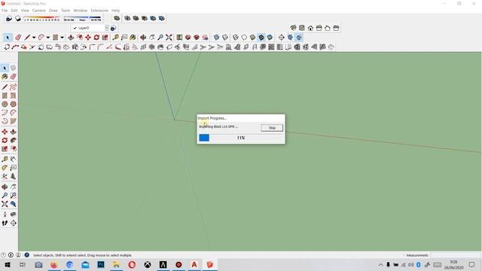Select the Follow Me tool in left toolbar
Screen dimensions: 482x271
(14, 141)
